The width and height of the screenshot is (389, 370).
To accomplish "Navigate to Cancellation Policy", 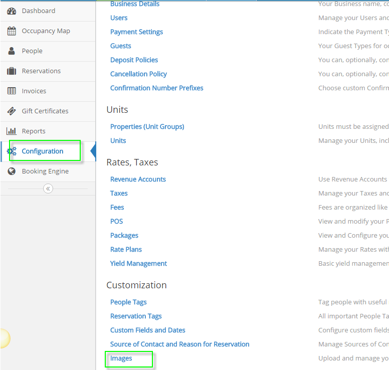I will (x=138, y=74).
